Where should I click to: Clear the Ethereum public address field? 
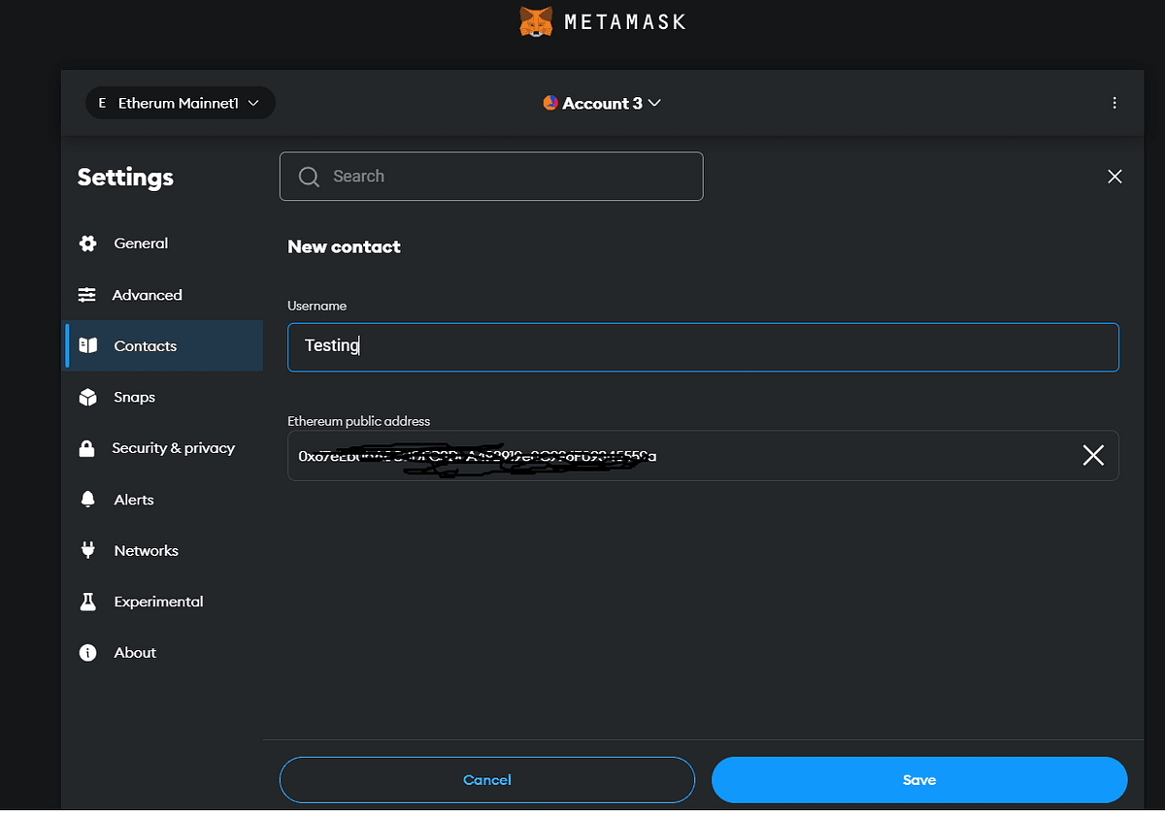1093,456
